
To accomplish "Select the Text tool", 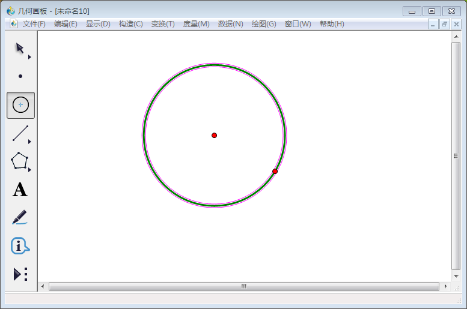I will click(20, 190).
